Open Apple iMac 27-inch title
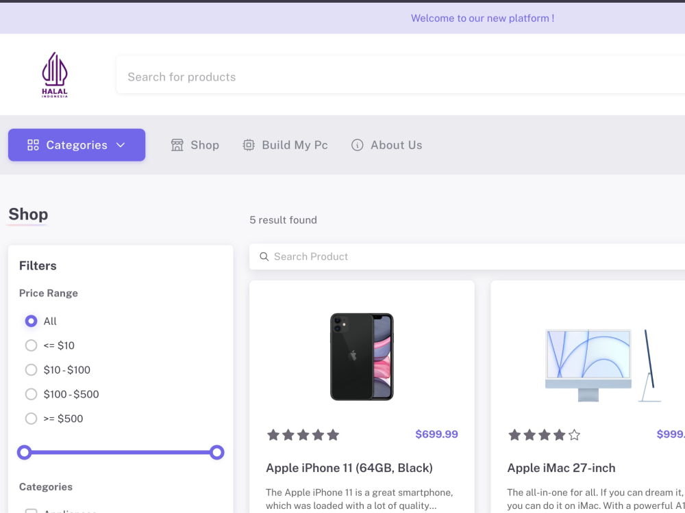This screenshot has height=513, width=685. coord(562,468)
